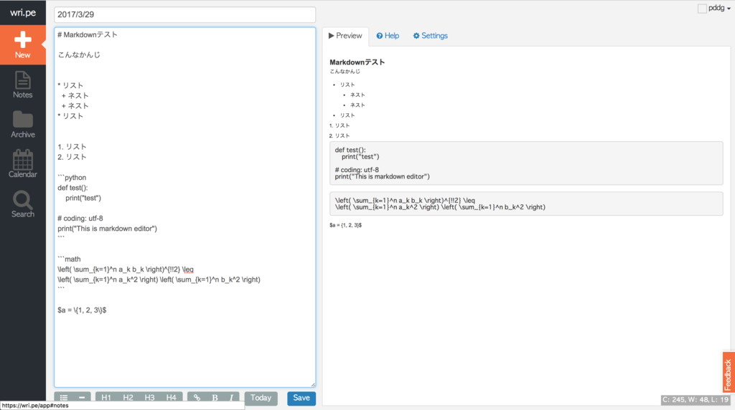The image size is (735, 410).
Task: Click 'こんなかんじ' text in preview
Action: tap(345, 72)
